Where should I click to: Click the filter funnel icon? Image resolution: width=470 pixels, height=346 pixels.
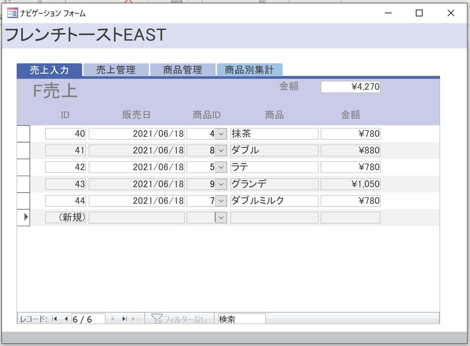tap(157, 319)
